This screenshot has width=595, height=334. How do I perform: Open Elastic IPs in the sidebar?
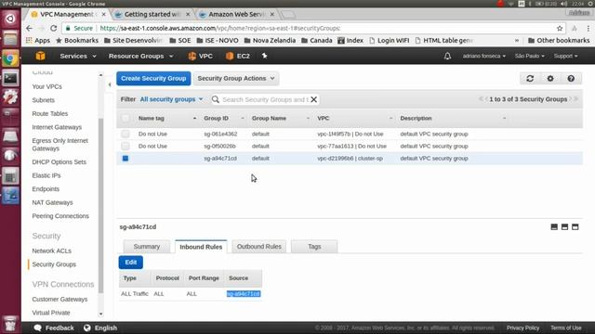click(46, 175)
